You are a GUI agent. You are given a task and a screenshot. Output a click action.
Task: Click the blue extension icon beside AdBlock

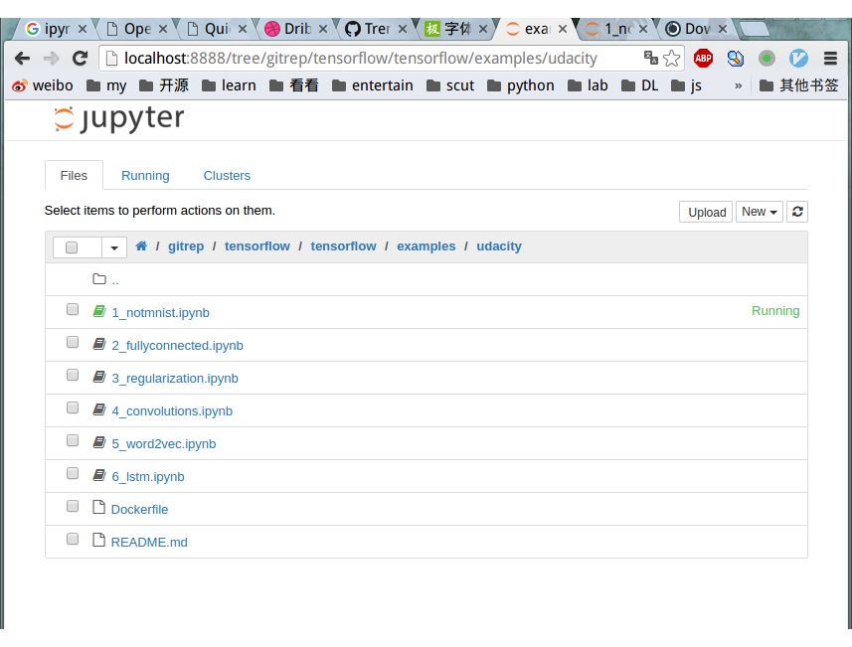click(x=735, y=58)
